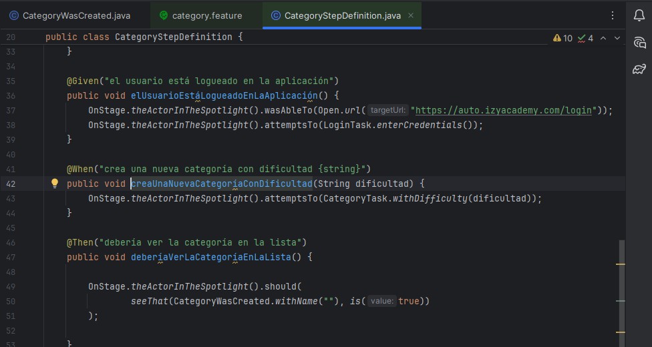Switch to the category.feature tab
The image size is (652, 347).
[x=207, y=15]
